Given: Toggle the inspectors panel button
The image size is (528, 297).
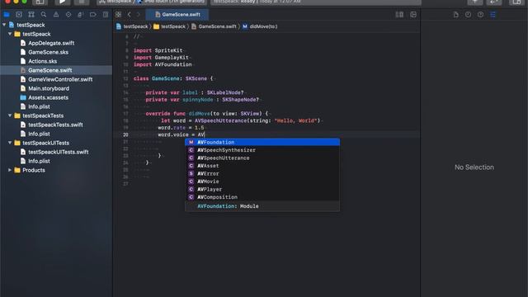Looking at the screenshot, I should (517, 2).
